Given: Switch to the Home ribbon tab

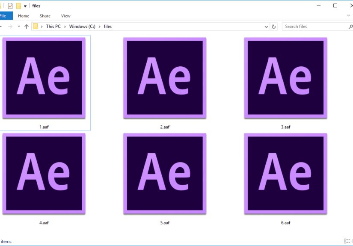Looking at the screenshot, I should click(x=24, y=16).
